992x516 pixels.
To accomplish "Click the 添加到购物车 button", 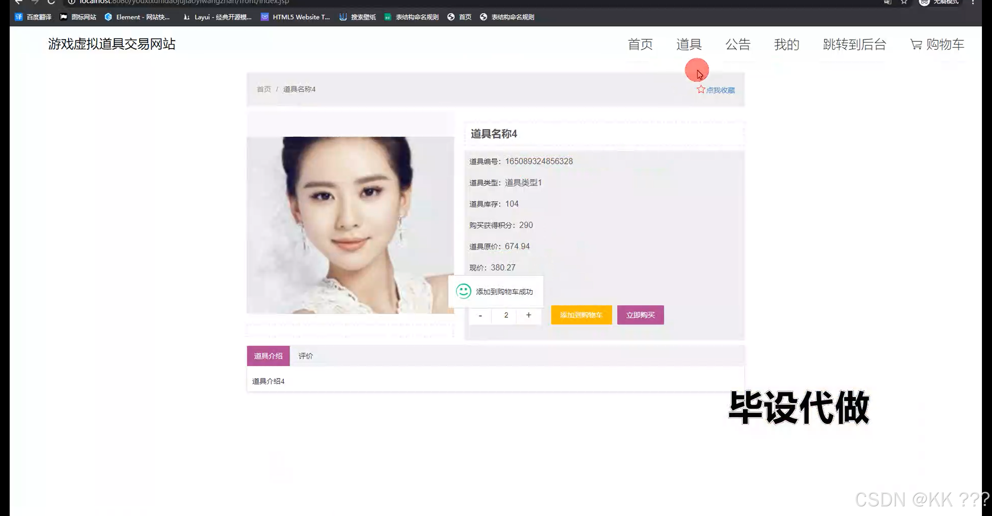I will [581, 315].
